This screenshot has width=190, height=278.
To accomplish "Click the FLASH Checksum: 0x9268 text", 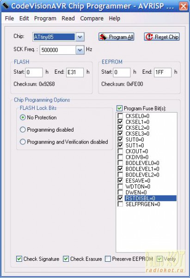I will tap(34, 84).
